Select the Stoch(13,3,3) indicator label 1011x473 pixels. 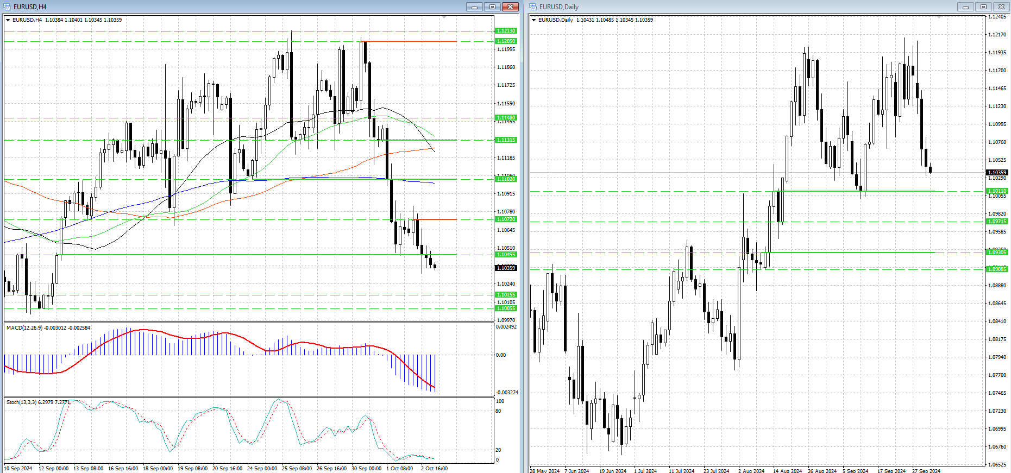point(37,402)
